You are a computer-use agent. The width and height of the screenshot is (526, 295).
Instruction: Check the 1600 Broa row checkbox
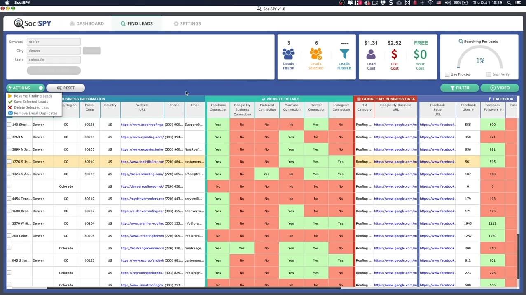[x=9, y=211]
